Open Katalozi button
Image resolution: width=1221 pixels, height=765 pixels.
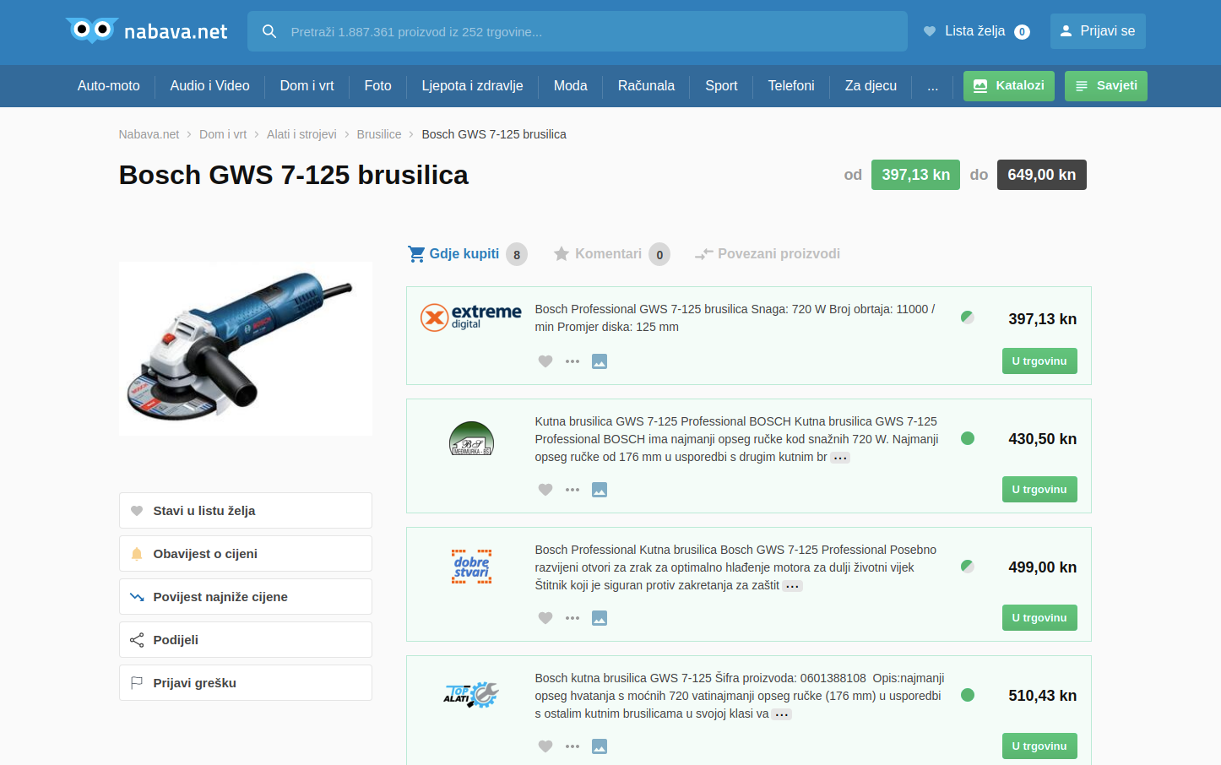1009,86
